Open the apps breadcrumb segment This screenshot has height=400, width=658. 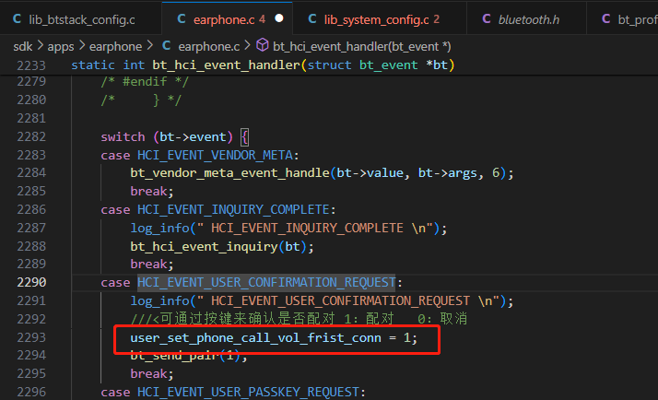[61, 46]
